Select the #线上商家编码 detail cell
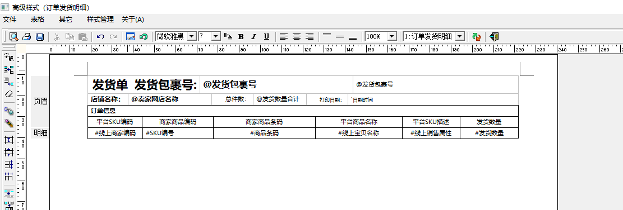 pos(115,133)
